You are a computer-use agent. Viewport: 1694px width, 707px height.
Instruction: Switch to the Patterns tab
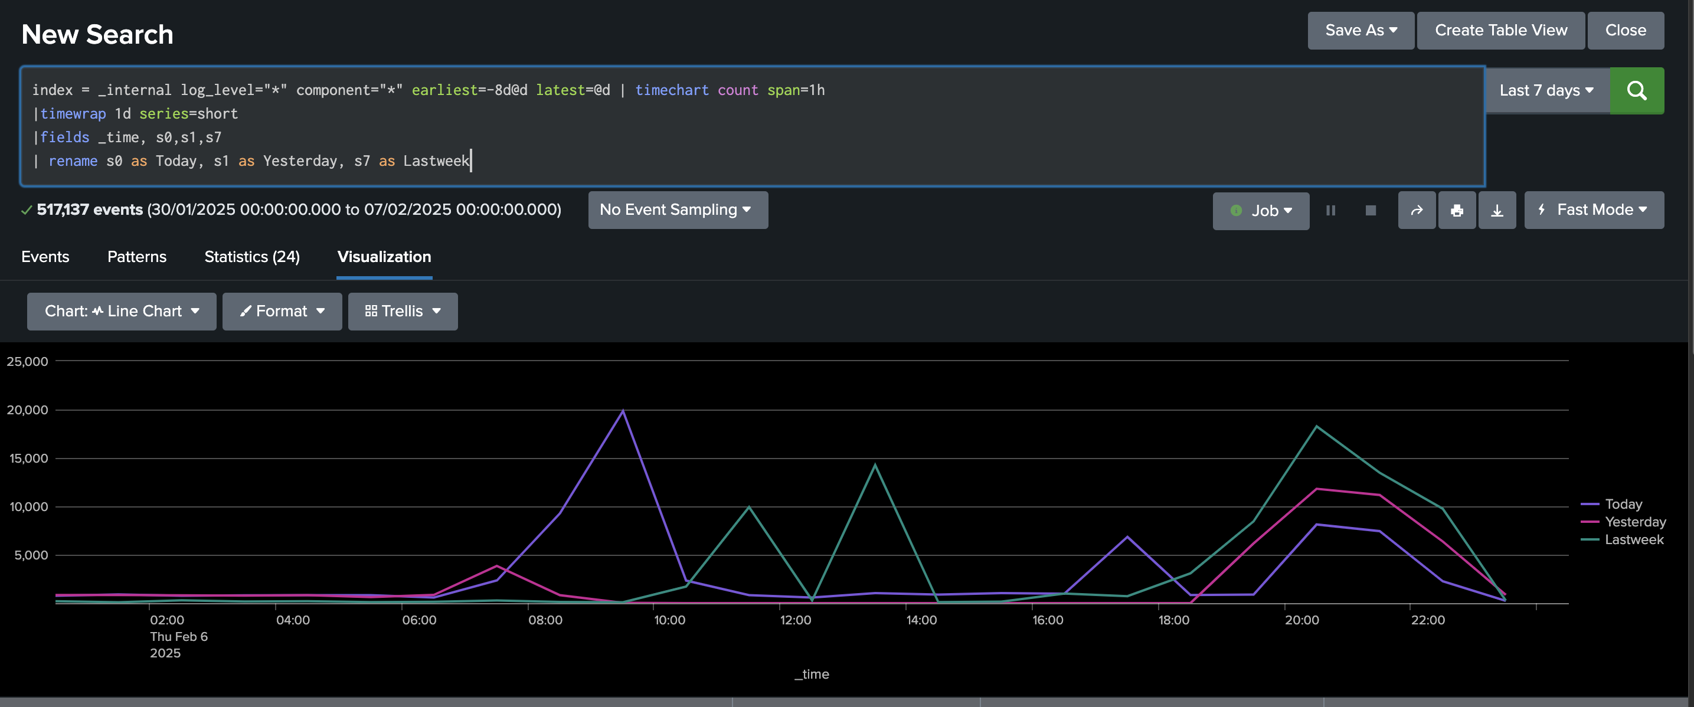137,257
